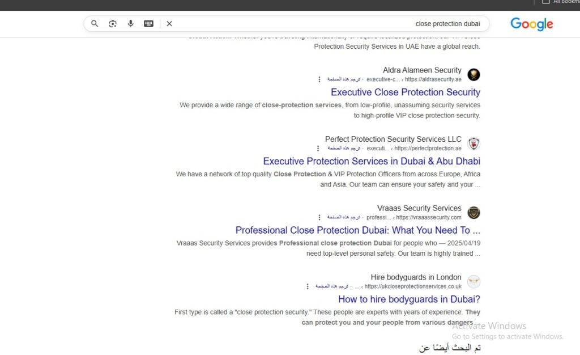Click the Aldra Alameen Security favicon

pos(474,74)
